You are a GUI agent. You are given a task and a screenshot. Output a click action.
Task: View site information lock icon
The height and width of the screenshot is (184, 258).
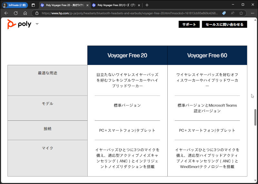pyautogui.click(x=37, y=13)
